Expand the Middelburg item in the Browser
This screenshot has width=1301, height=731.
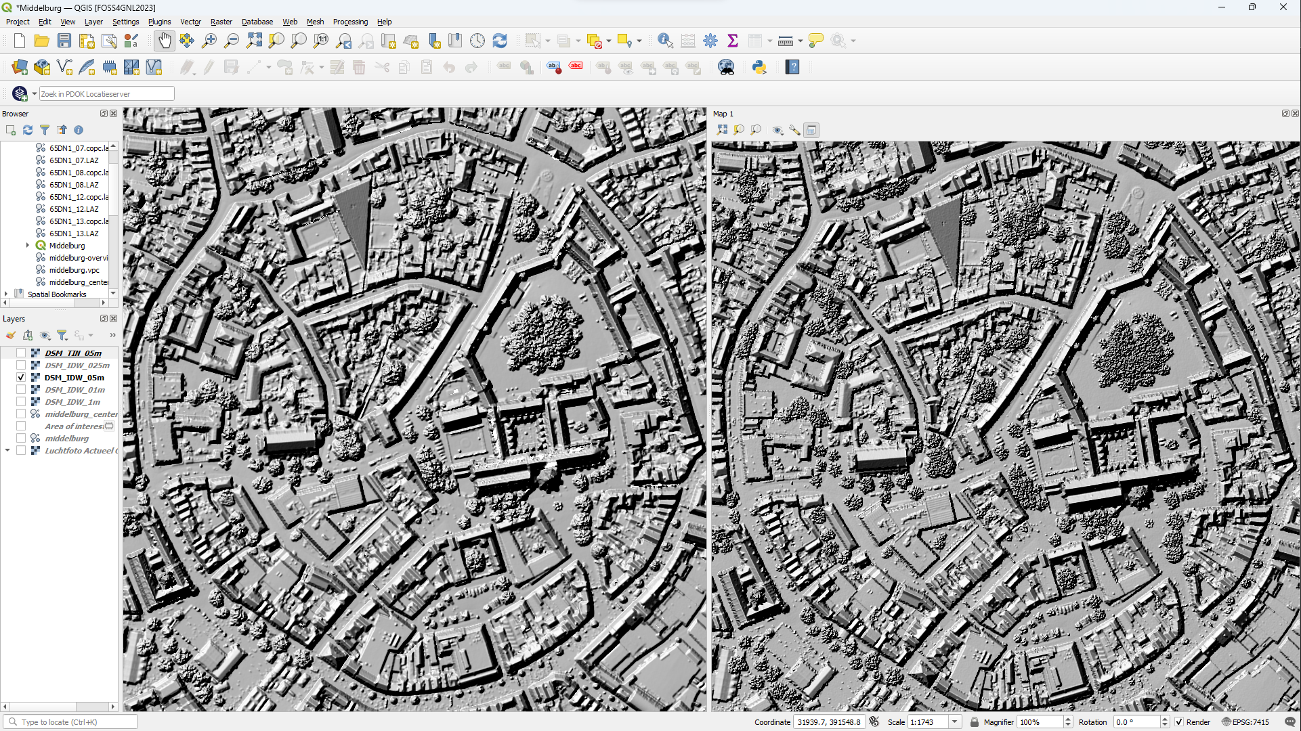(x=27, y=245)
